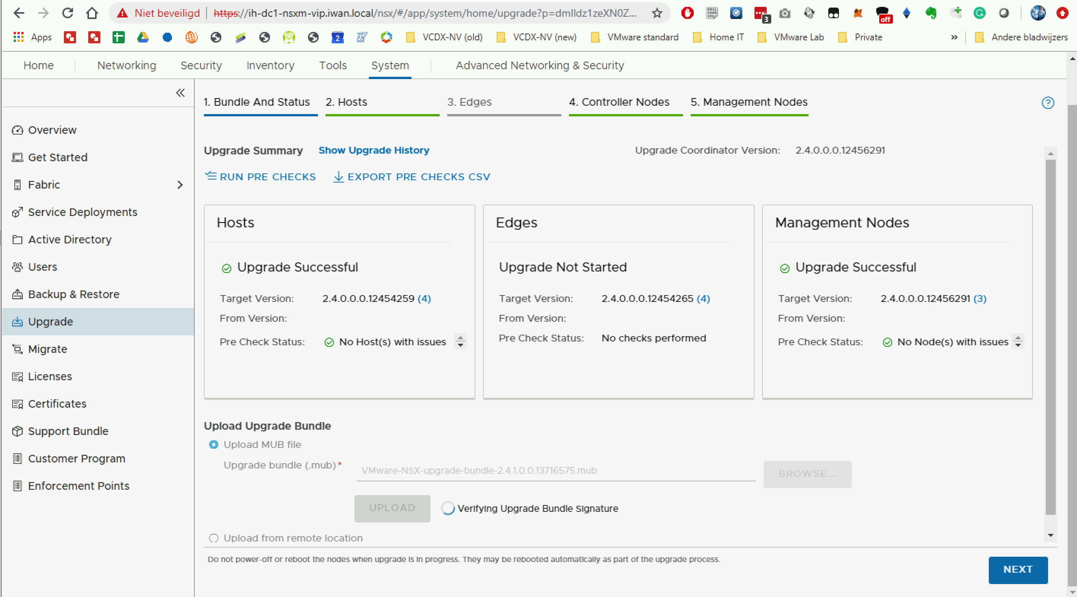1077x597 pixels.
Task: Collapse sidebar with double-chevron icon
Action: tap(180, 93)
